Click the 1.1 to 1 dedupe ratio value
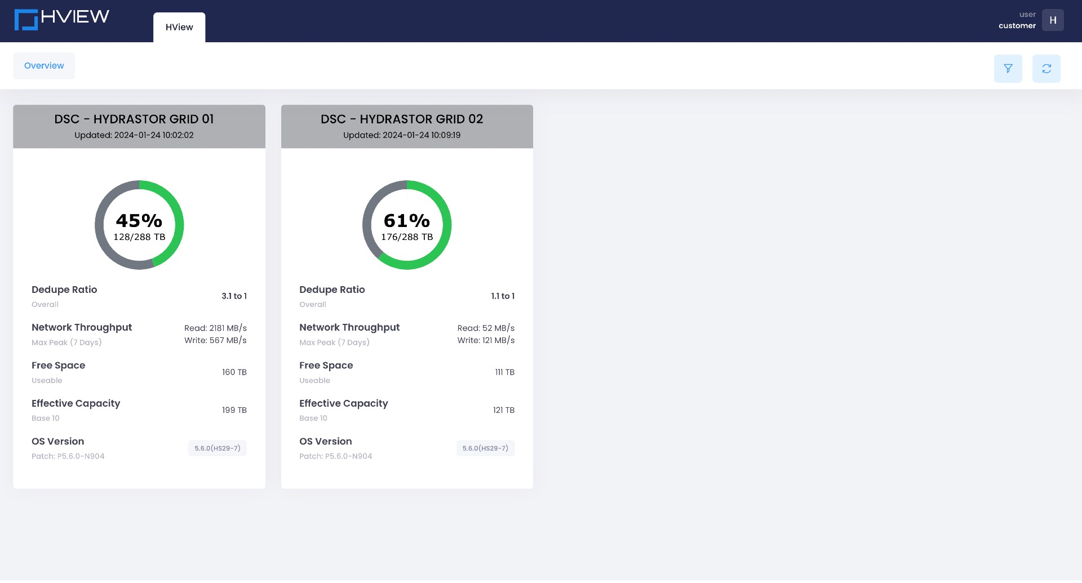1082x583 pixels. tap(503, 296)
